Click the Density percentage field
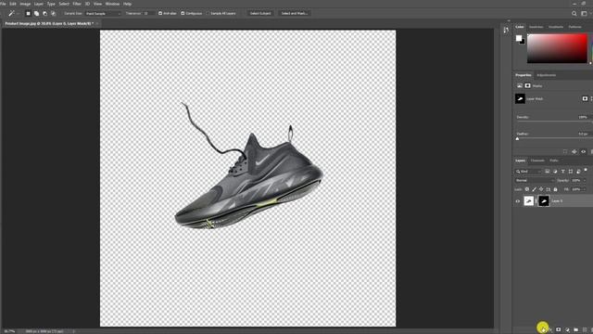 click(x=583, y=117)
